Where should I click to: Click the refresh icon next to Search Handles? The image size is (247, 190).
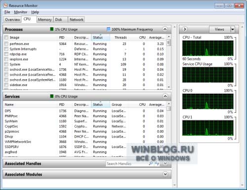point(157,163)
